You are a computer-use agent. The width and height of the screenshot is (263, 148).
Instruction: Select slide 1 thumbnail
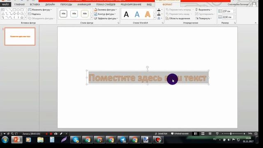point(20,37)
